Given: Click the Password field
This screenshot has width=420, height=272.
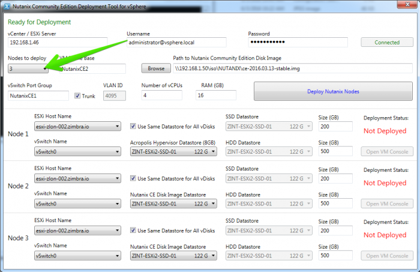Looking at the screenshot, I should point(298,43).
